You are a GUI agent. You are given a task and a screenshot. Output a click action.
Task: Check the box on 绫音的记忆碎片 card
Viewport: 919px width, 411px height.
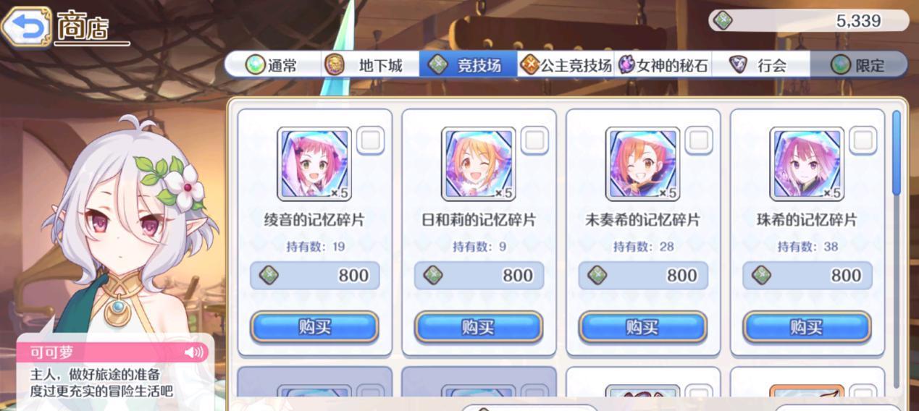pos(371,140)
